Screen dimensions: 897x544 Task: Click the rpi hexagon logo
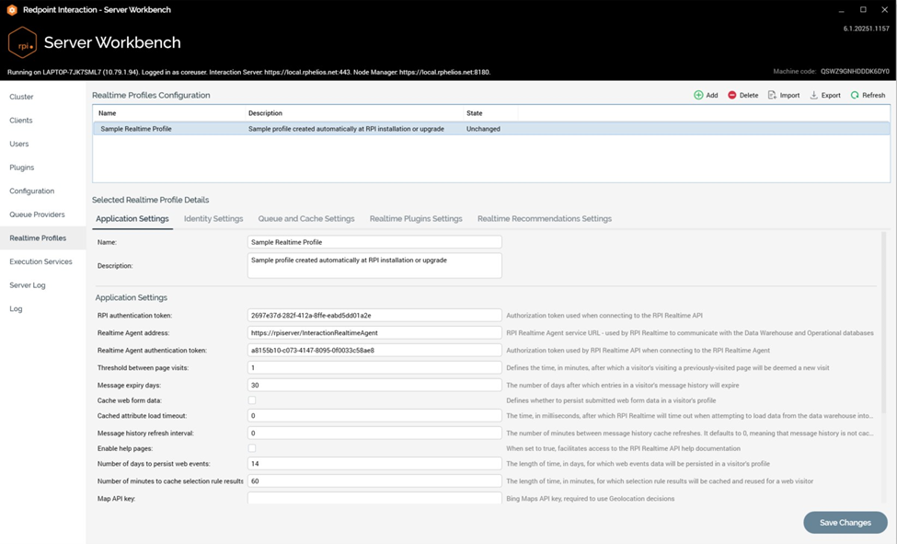[22, 42]
